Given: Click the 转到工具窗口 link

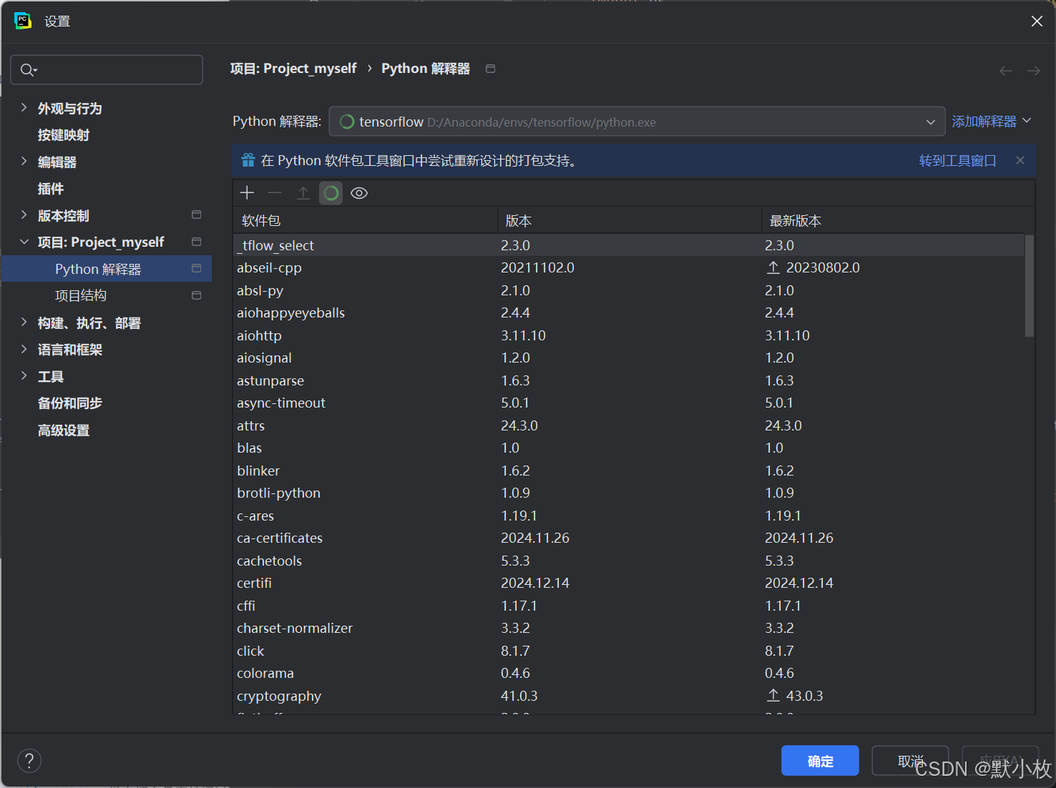Looking at the screenshot, I should pyautogui.click(x=957, y=161).
